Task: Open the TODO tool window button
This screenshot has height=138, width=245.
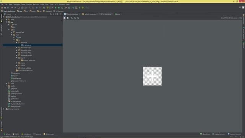Action: 16,134
